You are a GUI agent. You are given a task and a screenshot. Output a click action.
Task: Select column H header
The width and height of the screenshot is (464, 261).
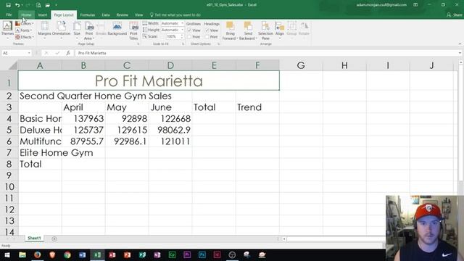point(344,65)
